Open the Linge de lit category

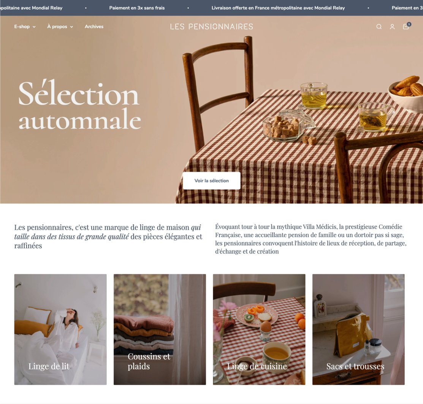coord(60,330)
